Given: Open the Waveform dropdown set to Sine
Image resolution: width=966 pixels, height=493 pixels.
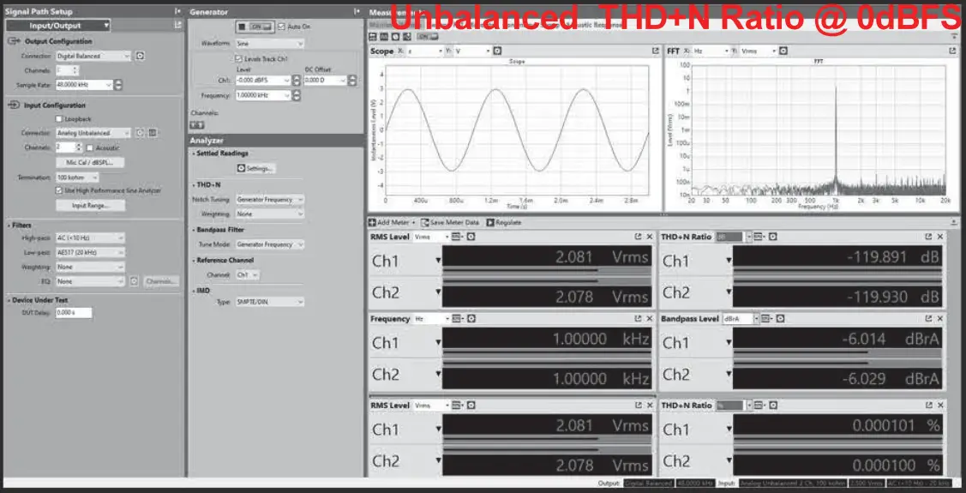Looking at the screenshot, I should (270, 44).
